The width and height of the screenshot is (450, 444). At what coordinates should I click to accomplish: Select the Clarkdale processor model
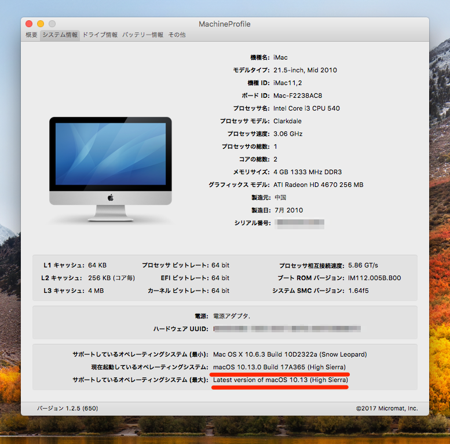tap(287, 121)
